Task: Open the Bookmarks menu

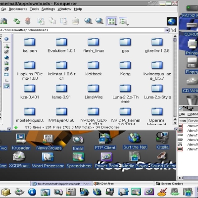Action: point(18,9)
